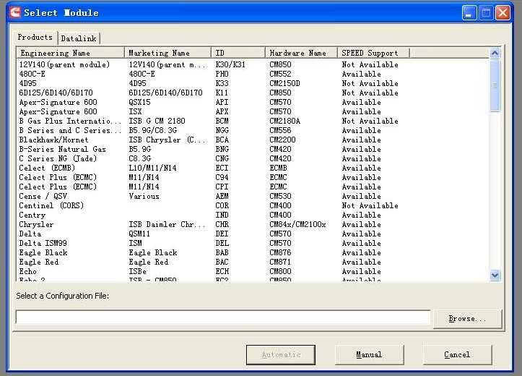Click the list scroll-down arrow
This screenshot has width=522, height=376.
pos(495,275)
